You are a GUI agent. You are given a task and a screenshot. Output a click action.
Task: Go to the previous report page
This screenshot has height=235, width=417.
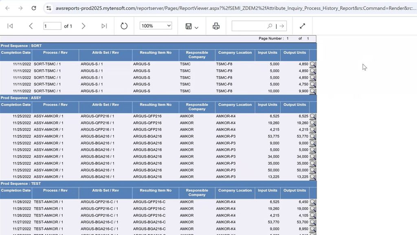tap(31, 26)
